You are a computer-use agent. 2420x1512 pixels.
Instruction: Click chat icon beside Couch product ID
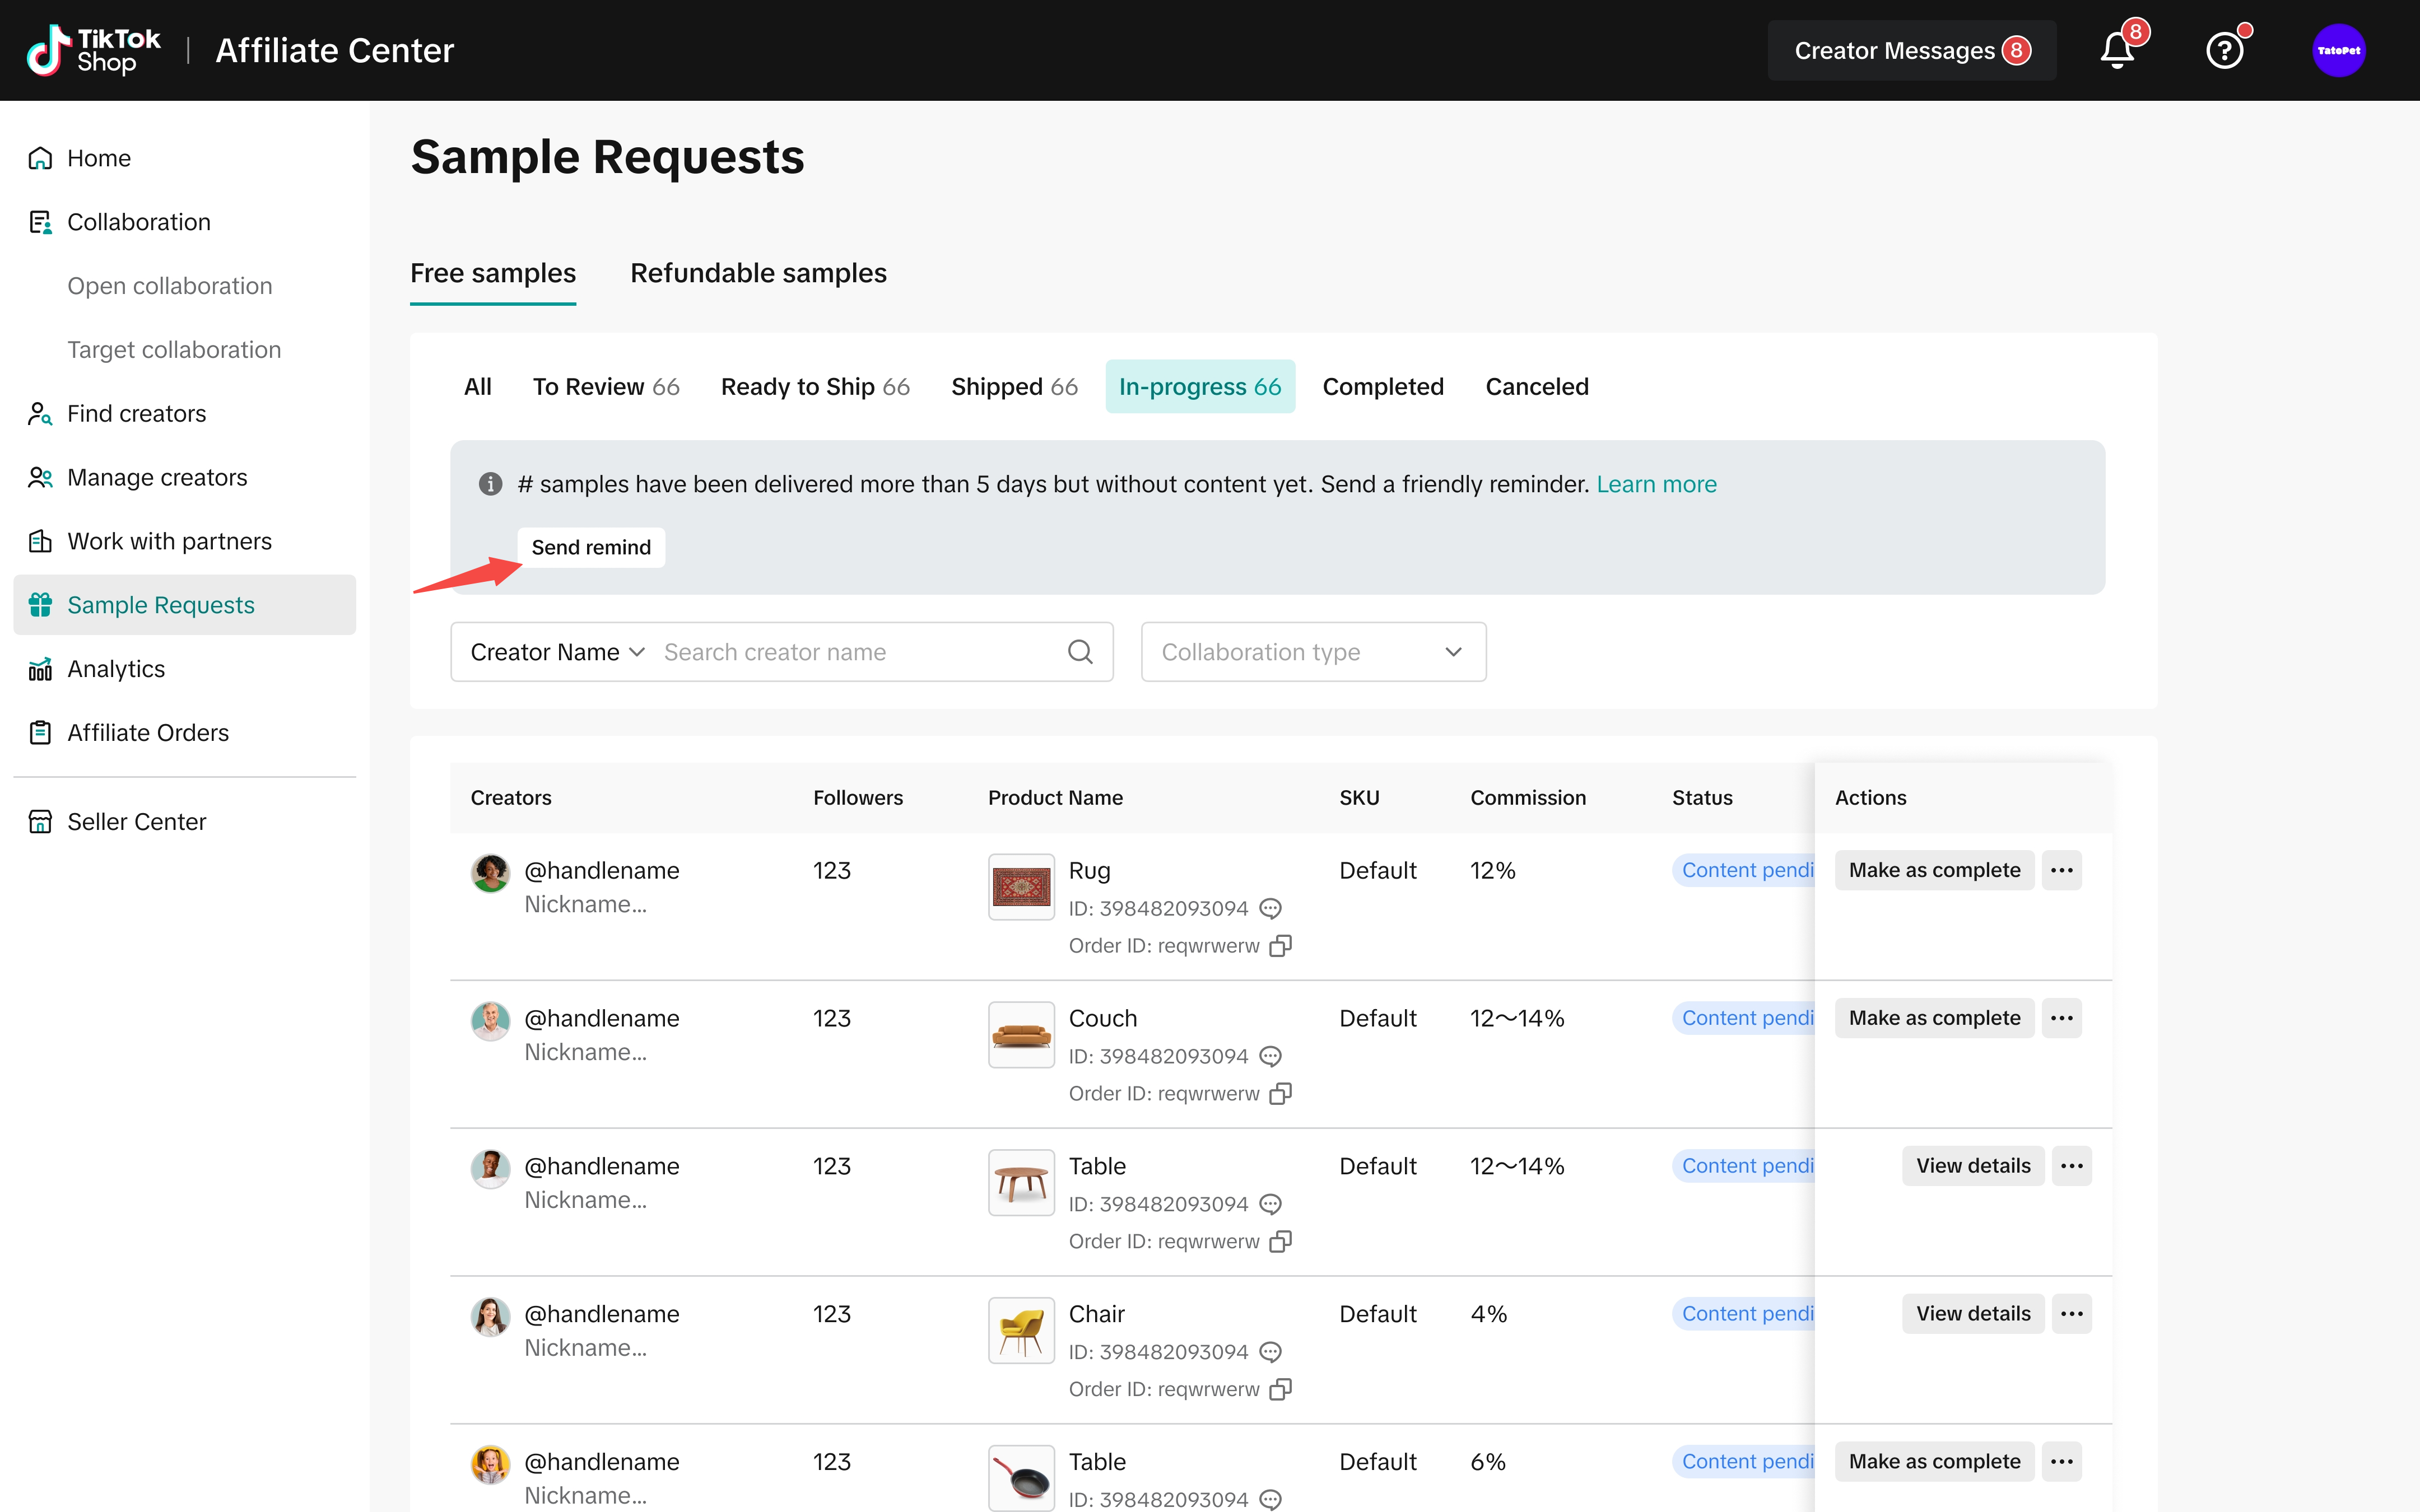coord(1270,1056)
